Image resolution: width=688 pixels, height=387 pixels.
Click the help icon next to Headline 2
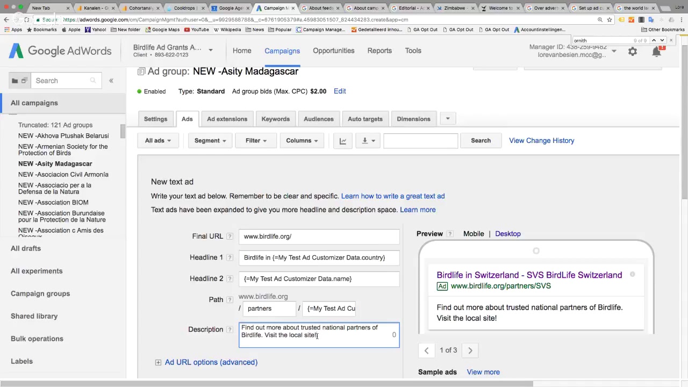(x=230, y=279)
